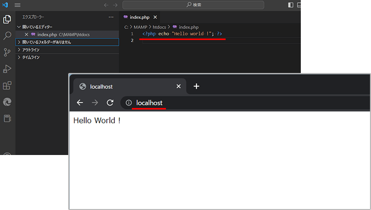Open Run and Debug view
The width and height of the screenshot is (371, 210).
point(7,69)
